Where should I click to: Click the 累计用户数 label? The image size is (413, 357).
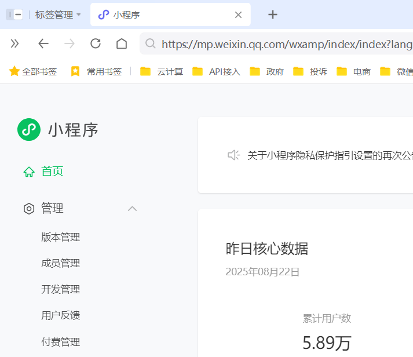pos(327,318)
